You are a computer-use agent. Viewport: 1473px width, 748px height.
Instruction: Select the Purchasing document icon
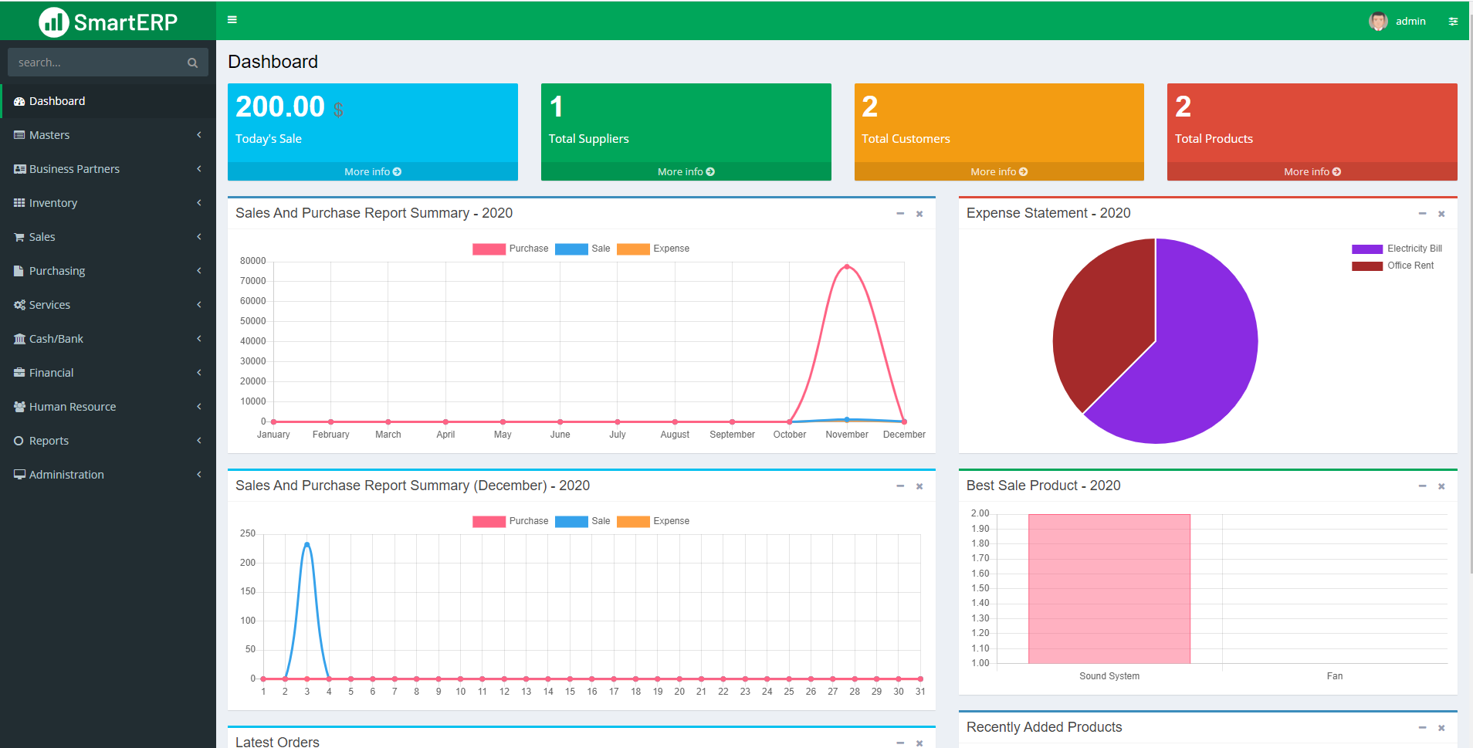coord(19,270)
